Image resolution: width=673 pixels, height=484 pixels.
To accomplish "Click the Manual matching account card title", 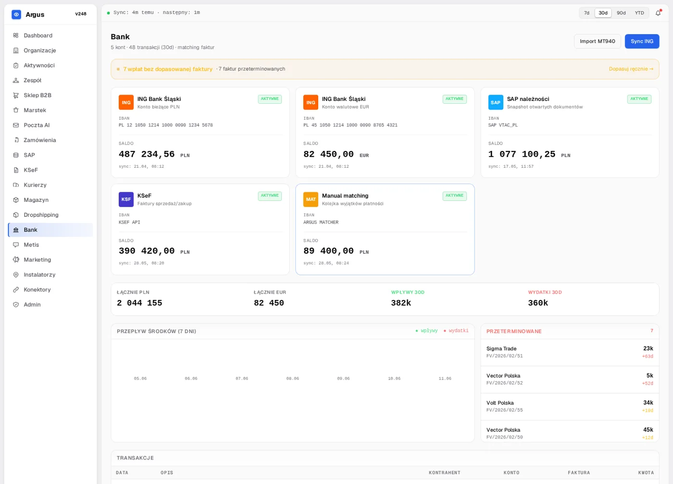I will 345,196.
